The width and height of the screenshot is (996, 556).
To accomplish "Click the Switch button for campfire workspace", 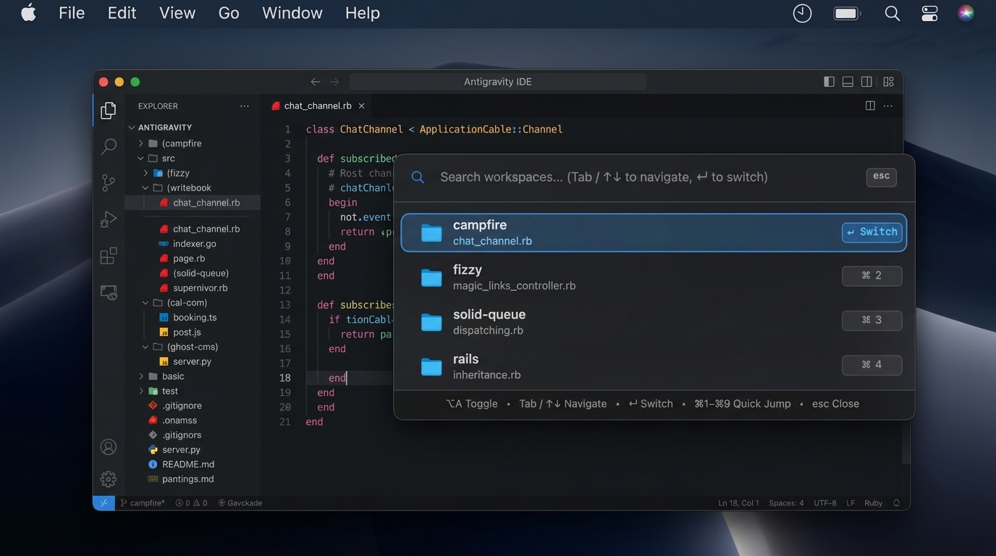I will tap(872, 232).
